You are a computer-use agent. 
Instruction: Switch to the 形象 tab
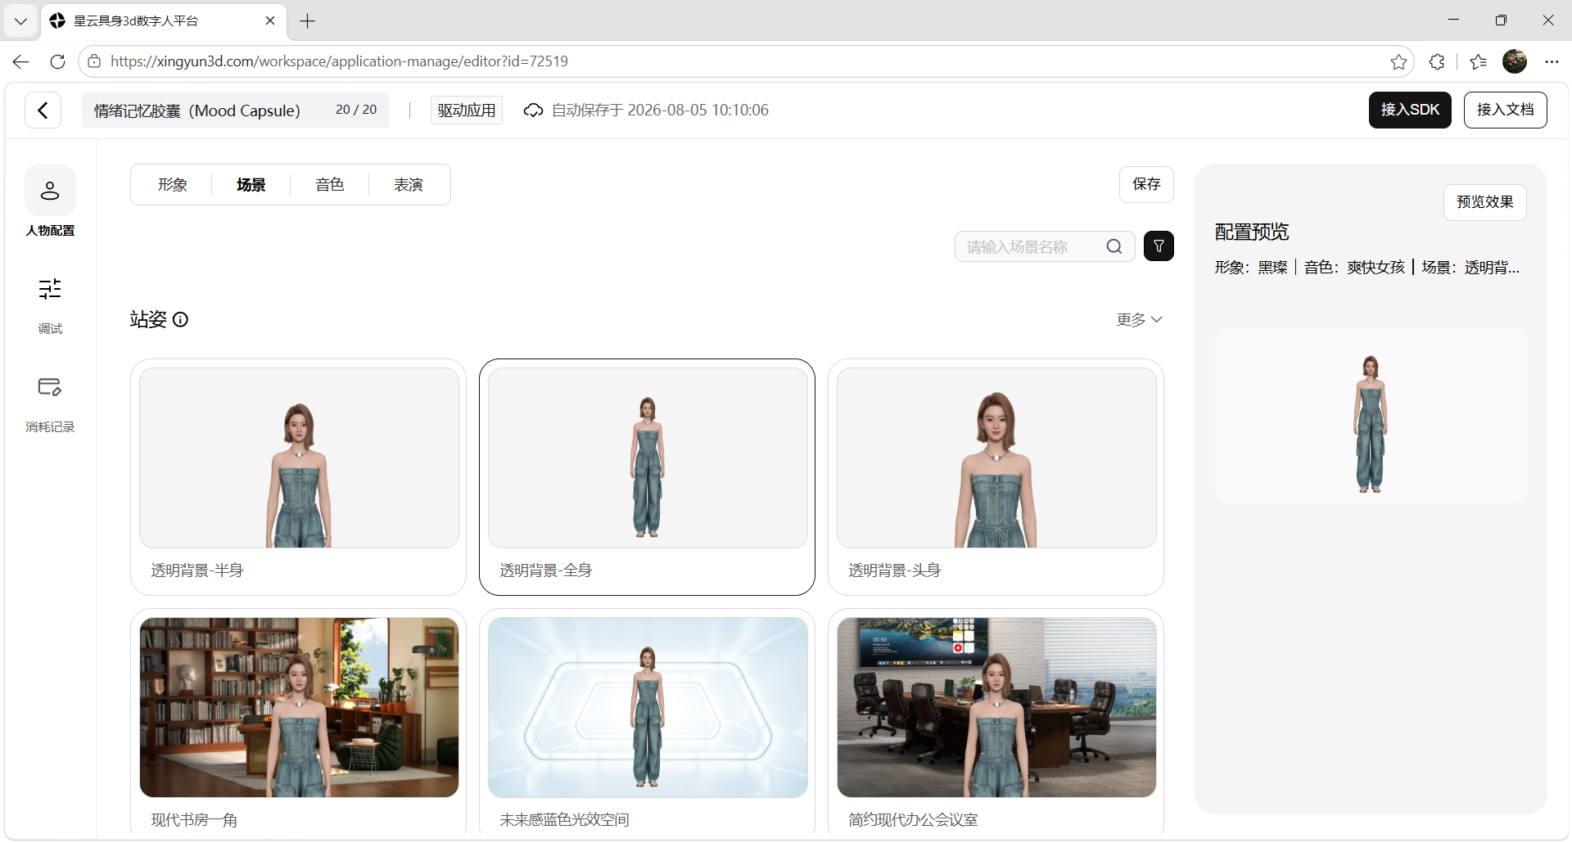point(173,185)
